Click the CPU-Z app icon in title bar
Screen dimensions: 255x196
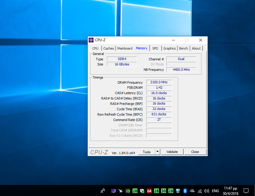pyautogui.click(x=91, y=40)
